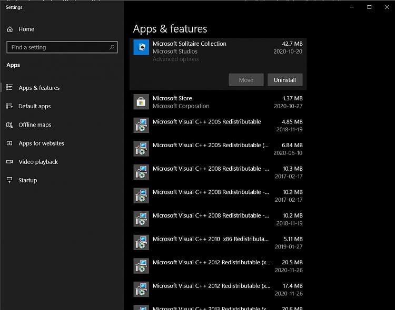This screenshot has width=395, height=310.
Task: Open the Startup icon in sidebar
Action: (9, 180)
